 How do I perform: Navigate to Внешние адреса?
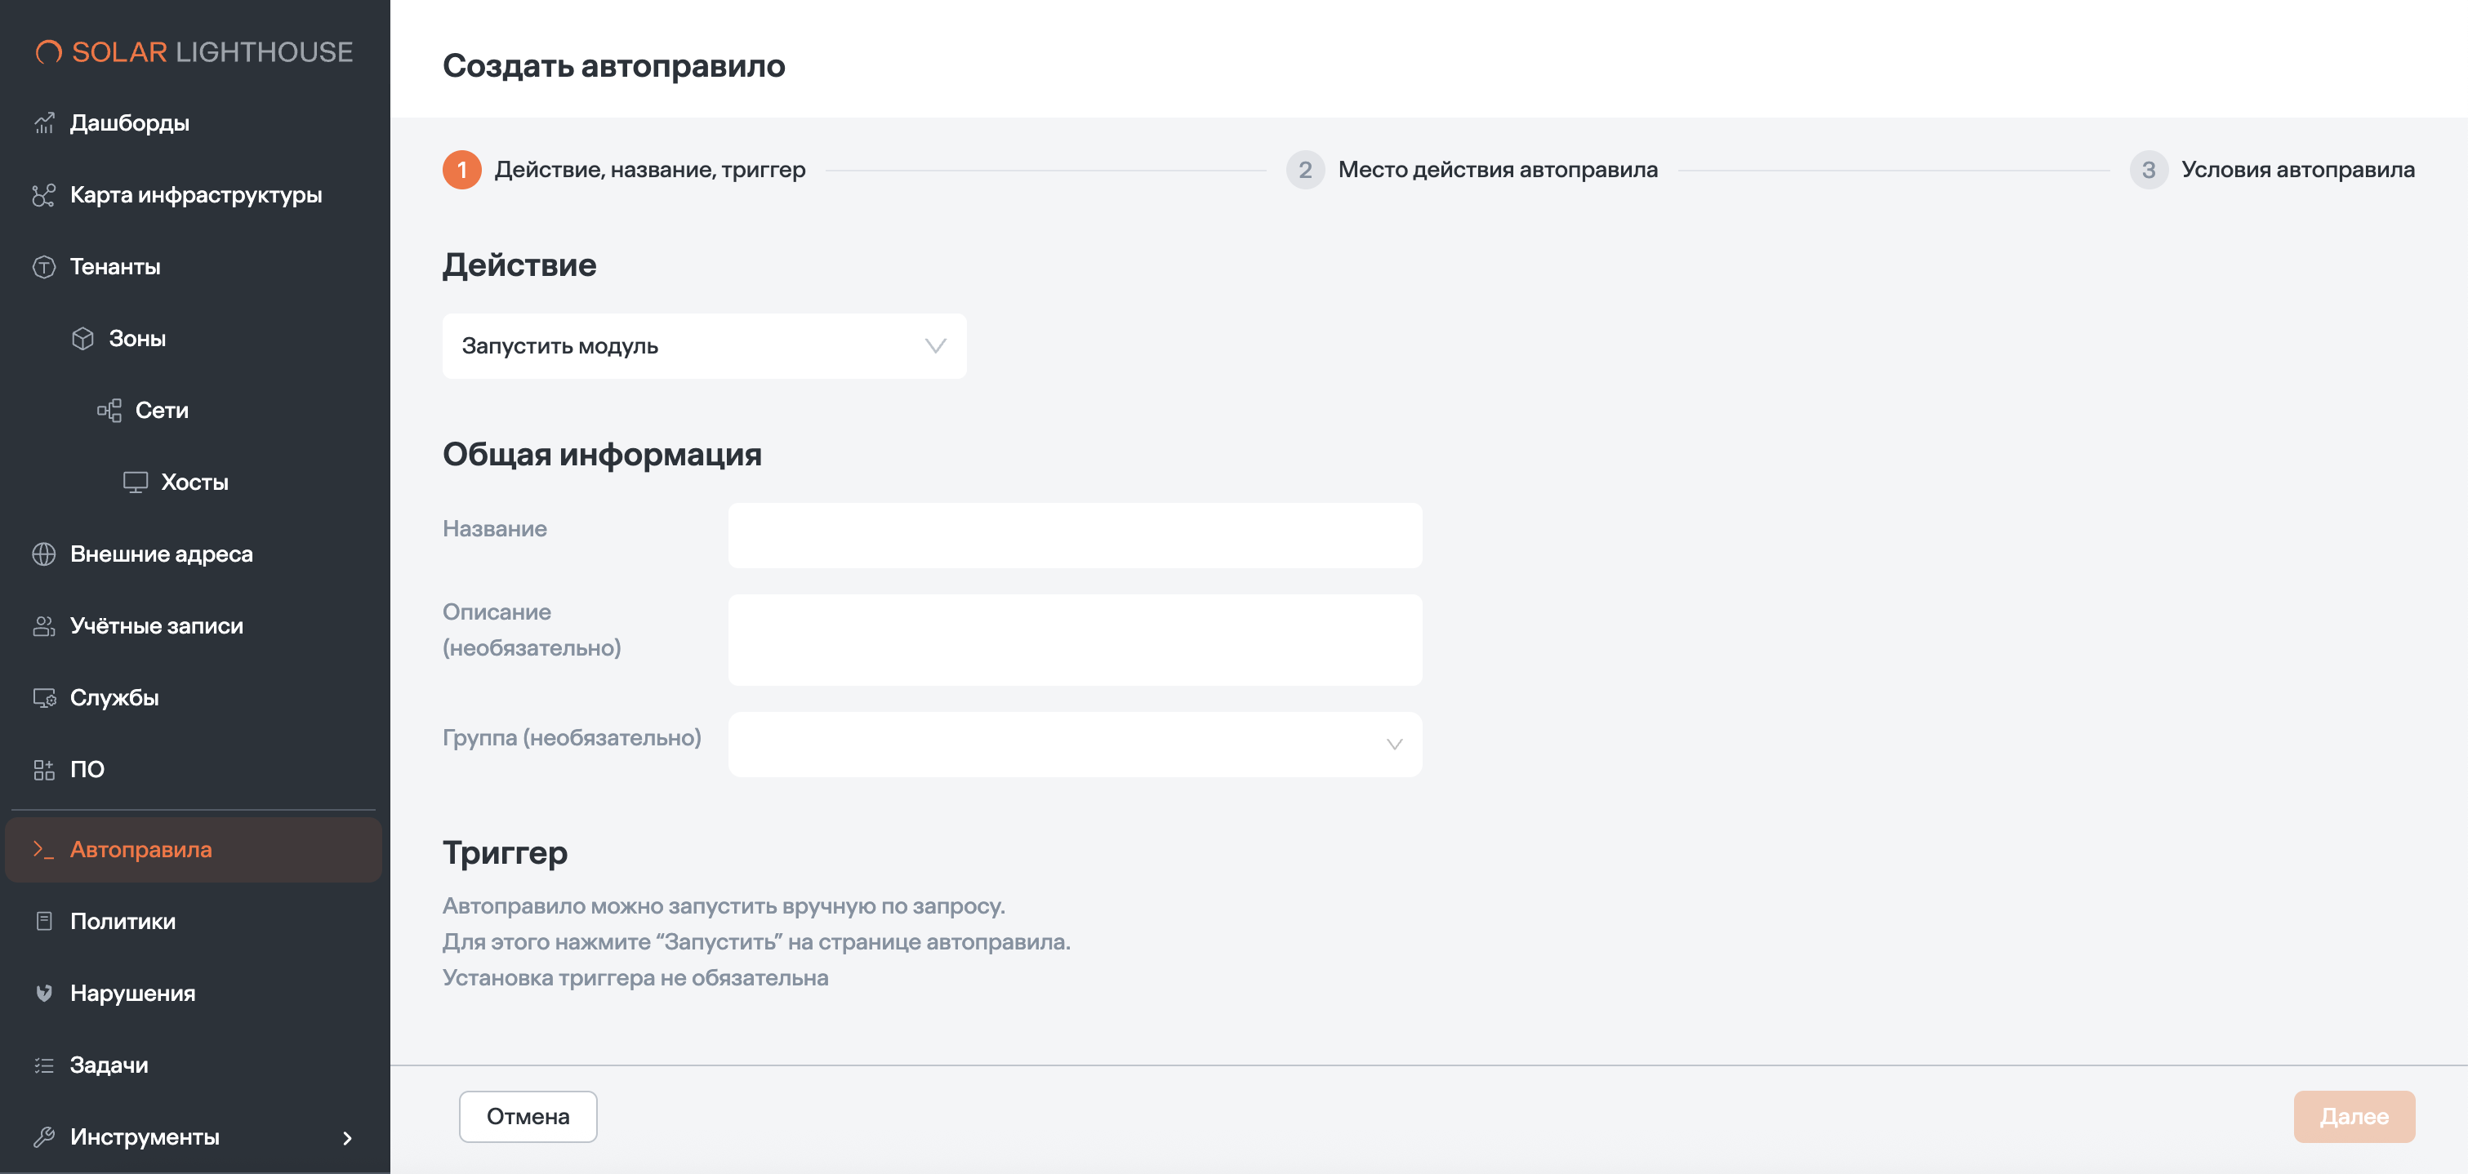[161, 554]
